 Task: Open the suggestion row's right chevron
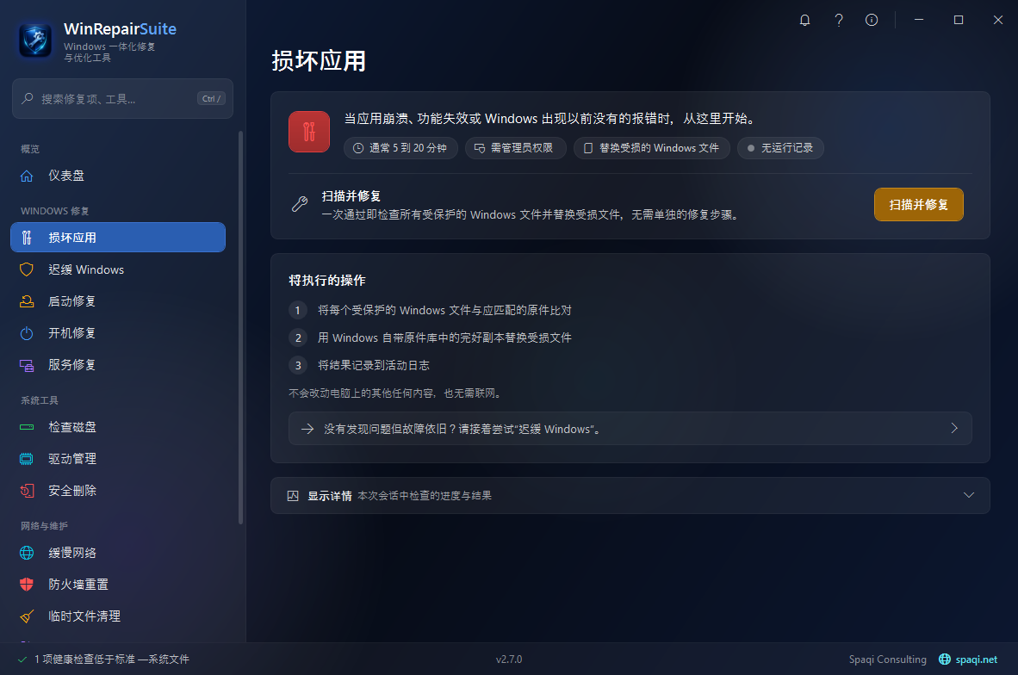click(x=954, y=429)
